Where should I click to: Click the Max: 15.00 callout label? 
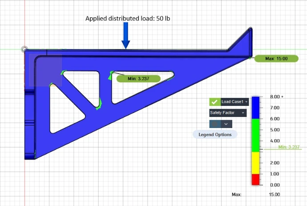click(276, 58)
